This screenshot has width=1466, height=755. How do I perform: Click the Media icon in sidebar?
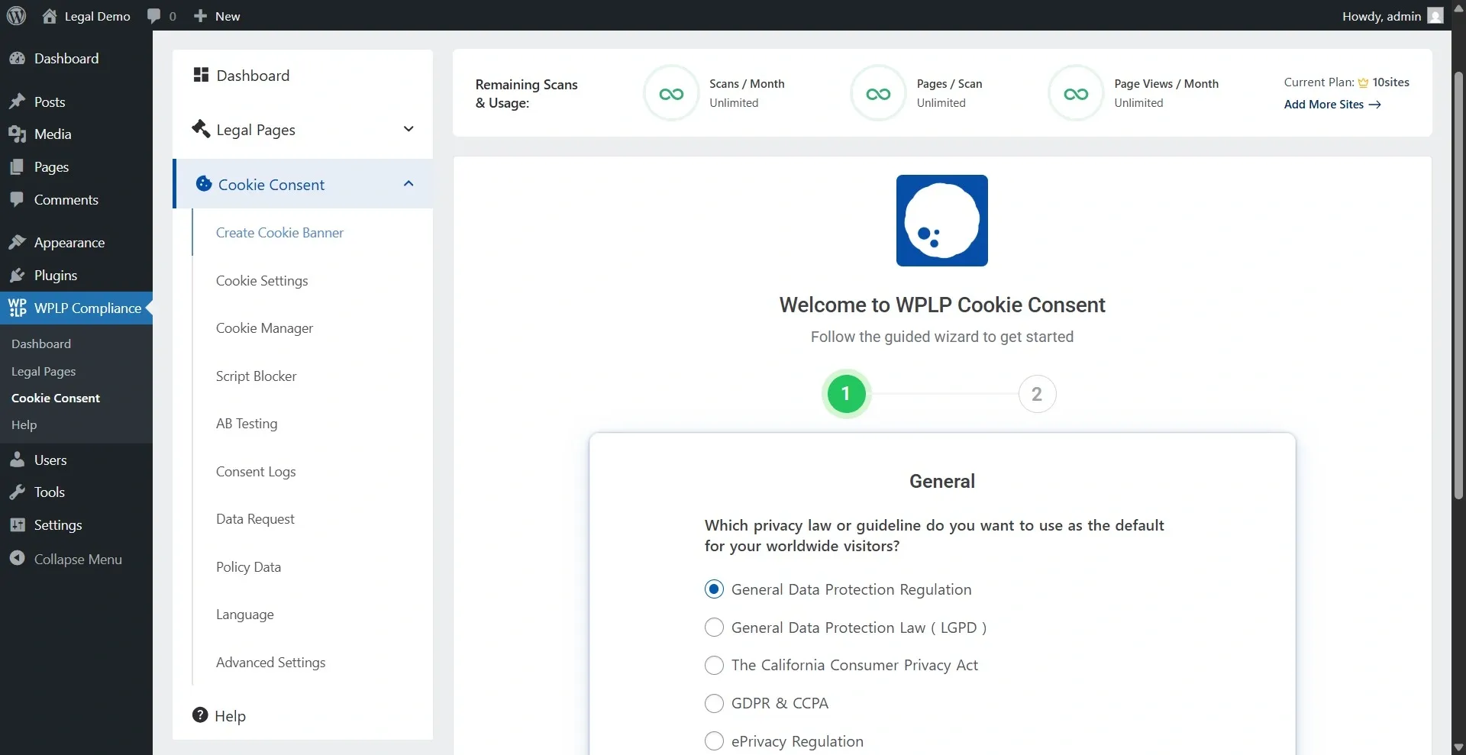tap(18, 134)
